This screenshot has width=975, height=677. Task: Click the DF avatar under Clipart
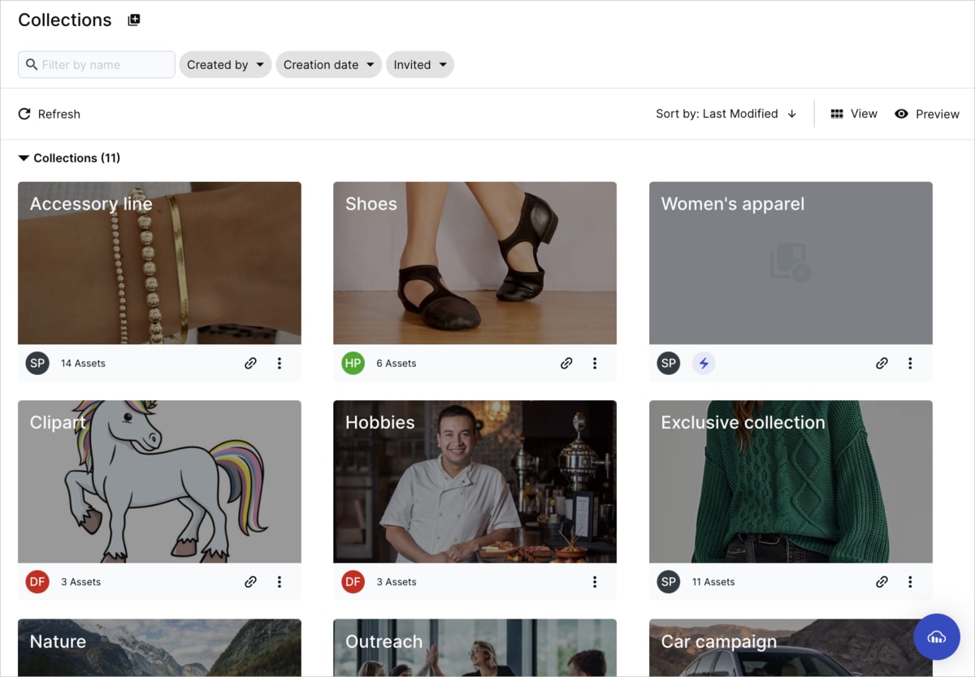point(37,582)
